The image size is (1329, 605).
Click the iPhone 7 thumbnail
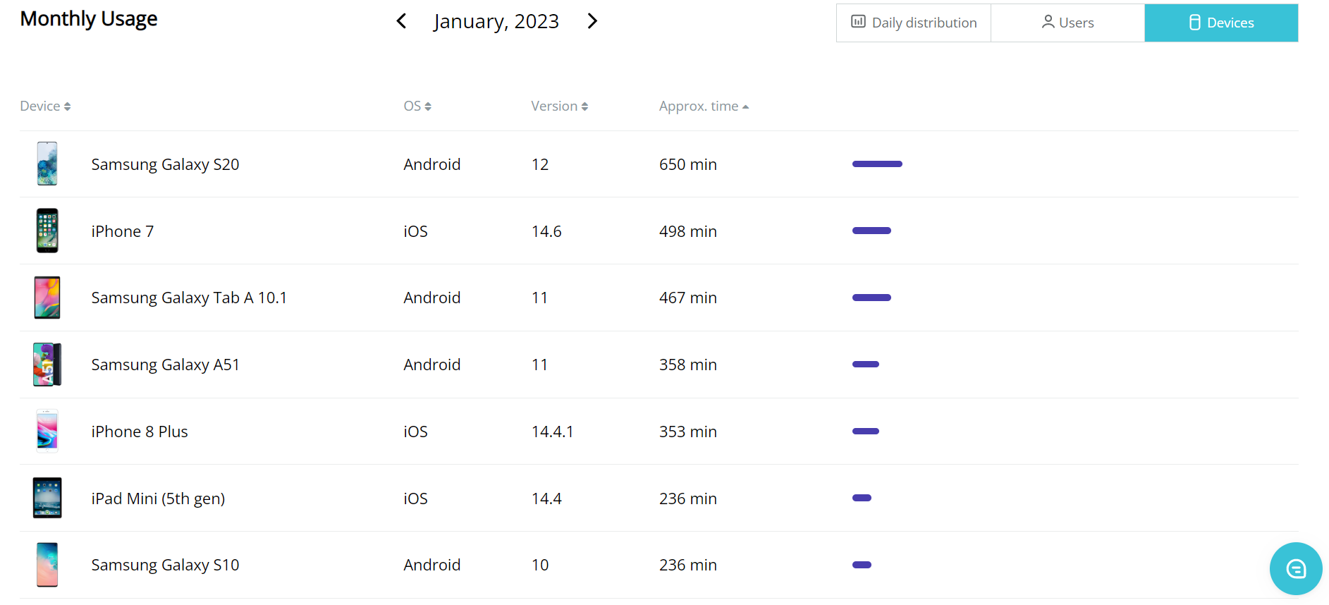tap(47, 231)
